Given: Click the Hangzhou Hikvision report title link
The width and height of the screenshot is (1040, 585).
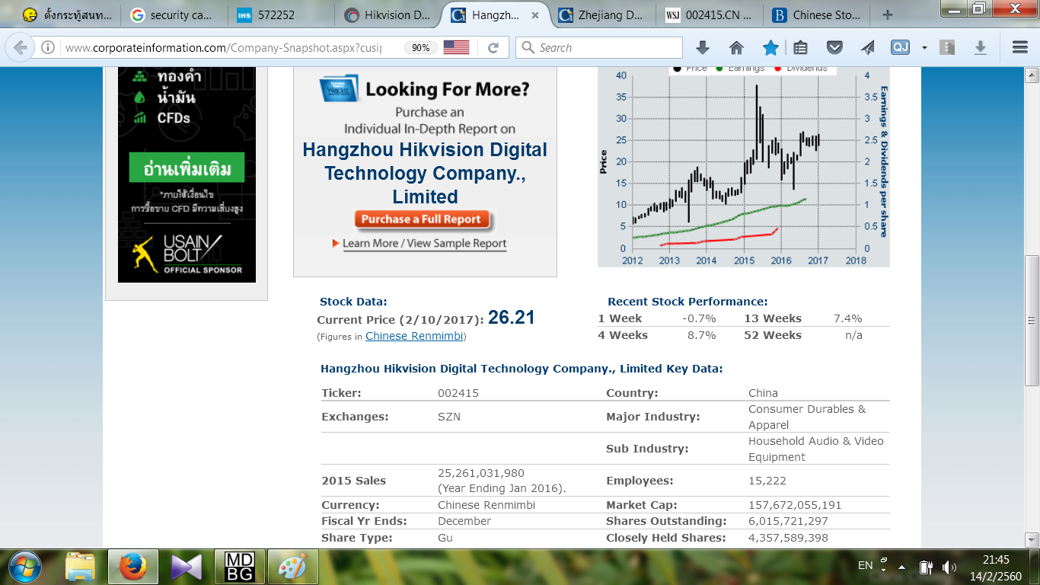Looking at the screenshot, I should coord(425,173).
